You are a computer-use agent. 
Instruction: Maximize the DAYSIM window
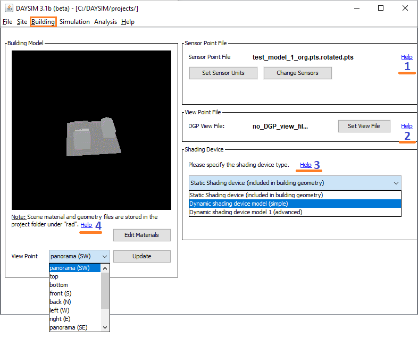(381, 9)
